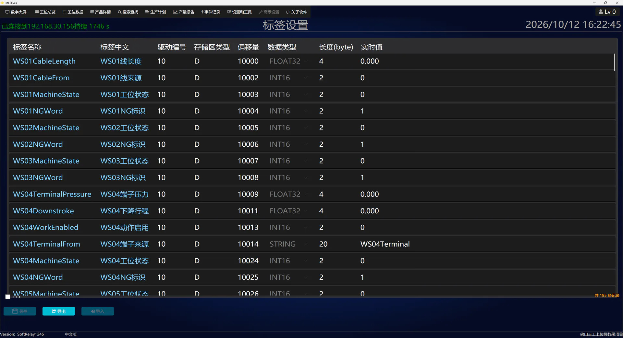Click the WS04工位状态 label cell
Viewport: 623px width, 338px height.
click(x=125, y=261)
